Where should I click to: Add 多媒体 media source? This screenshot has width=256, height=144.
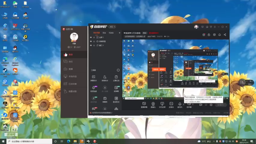coord(171,105)
